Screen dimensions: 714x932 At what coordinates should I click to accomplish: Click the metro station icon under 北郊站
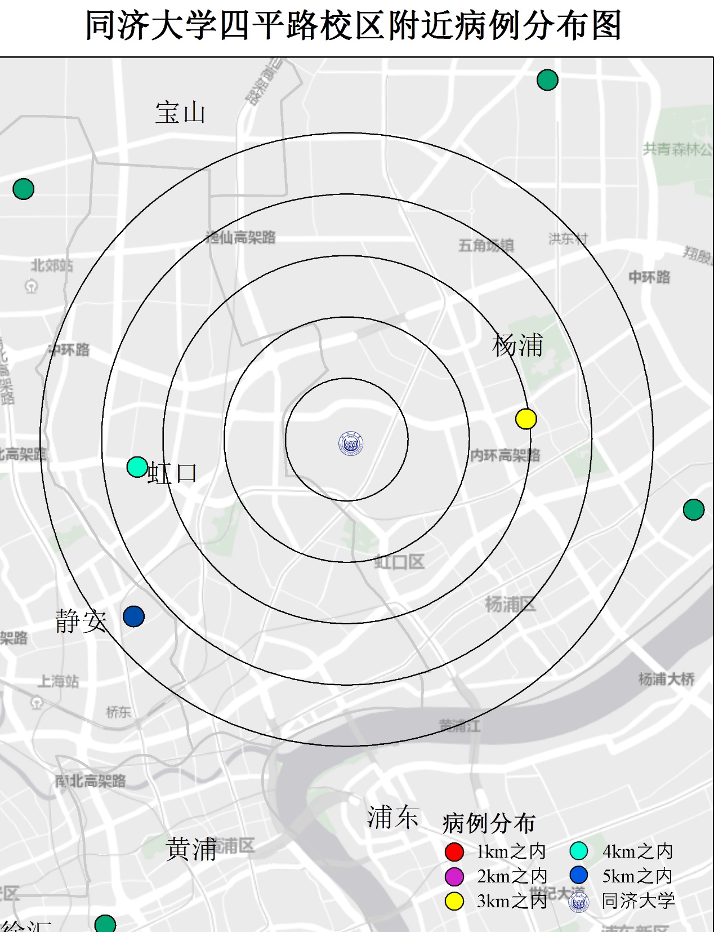tap(32, 287)
